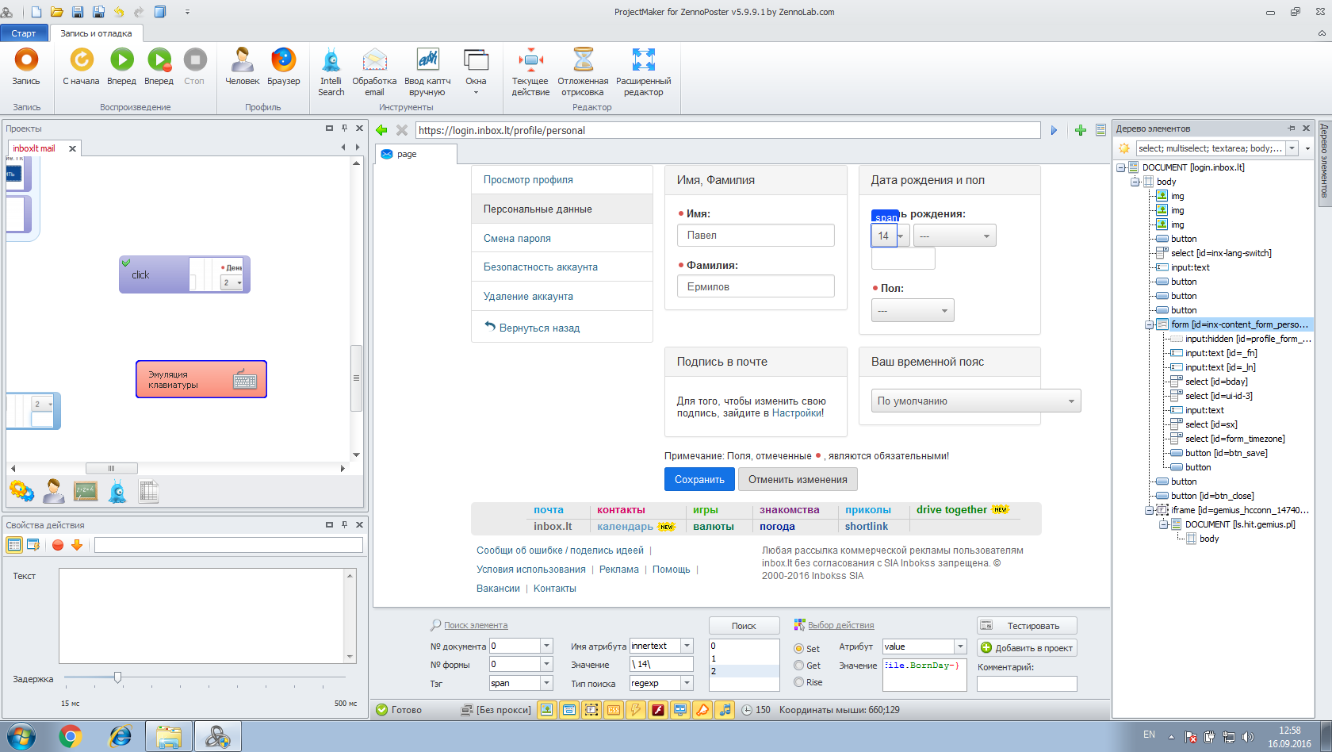Click the save project floppy icon

click(x=78, y=12)
